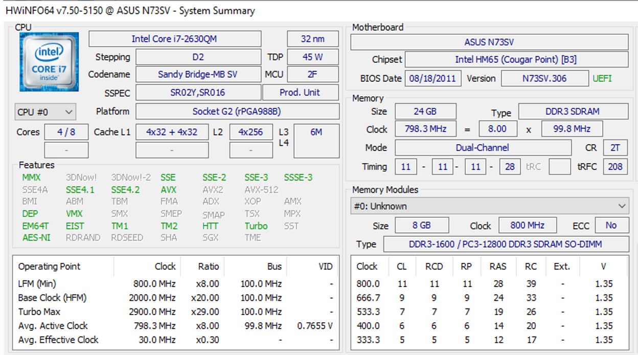Screen dimensions: 638x355
Task: Select the Cache L1 value 4x32 + 4x32
Action: click(x=172, y=132)
